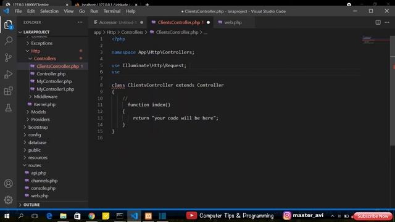Open XAMPP from the taskbar

148,216
